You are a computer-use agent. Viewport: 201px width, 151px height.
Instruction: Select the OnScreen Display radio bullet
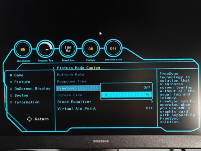tap(11, 89)
